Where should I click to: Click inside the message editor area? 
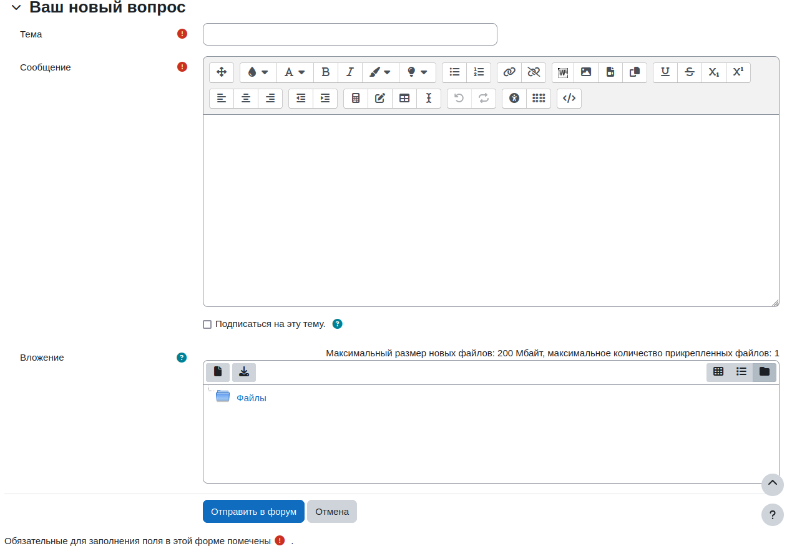coord(491,210)
